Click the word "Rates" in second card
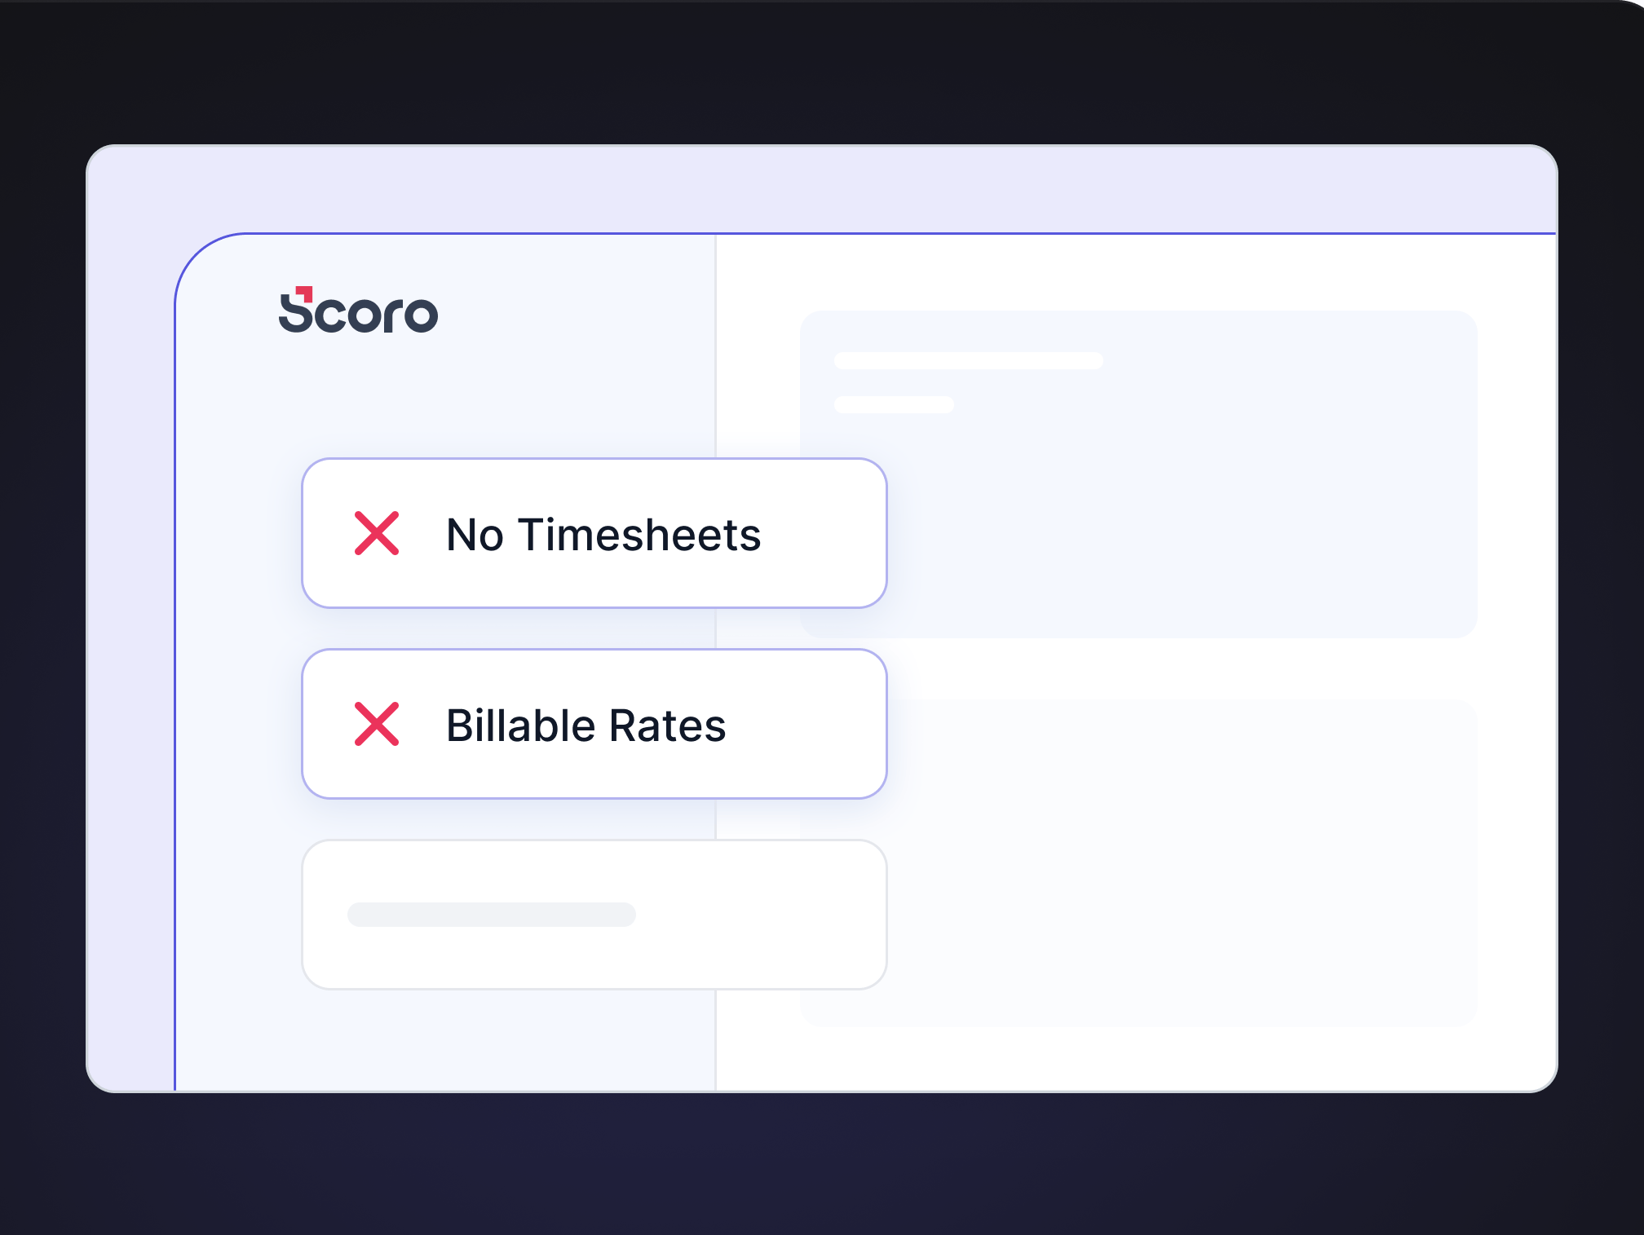Viewport: 1644px width, 1235px height. (x=667, y=726)
